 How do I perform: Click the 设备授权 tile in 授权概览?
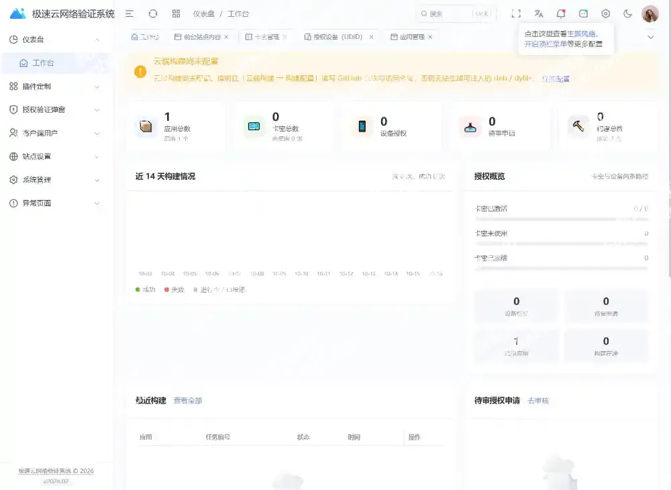point(516,306)
